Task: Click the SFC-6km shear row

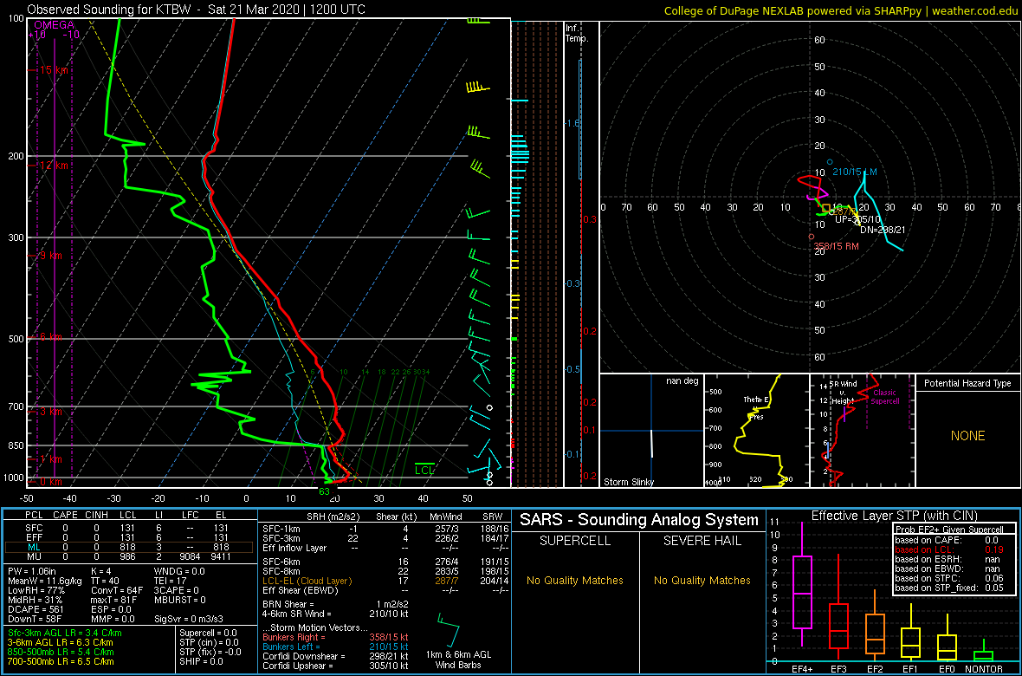Action: (x=385, y=562)
